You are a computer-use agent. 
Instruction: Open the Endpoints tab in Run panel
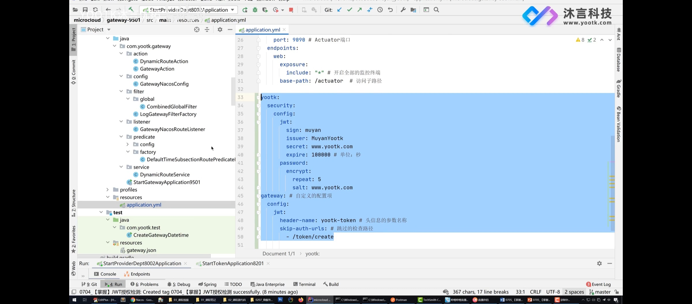click(137, 274)
